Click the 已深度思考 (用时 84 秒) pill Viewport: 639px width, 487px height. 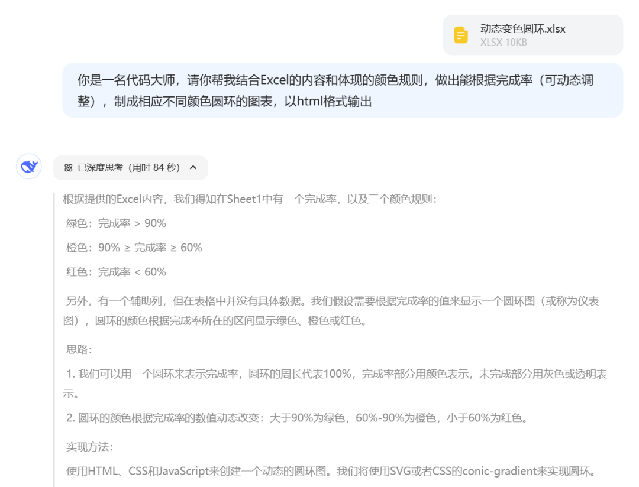130,168
